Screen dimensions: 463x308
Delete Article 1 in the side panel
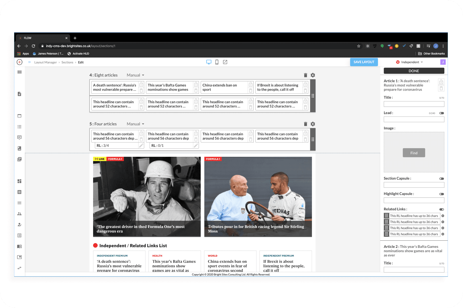pyautogui.click(x=441, y=88)
